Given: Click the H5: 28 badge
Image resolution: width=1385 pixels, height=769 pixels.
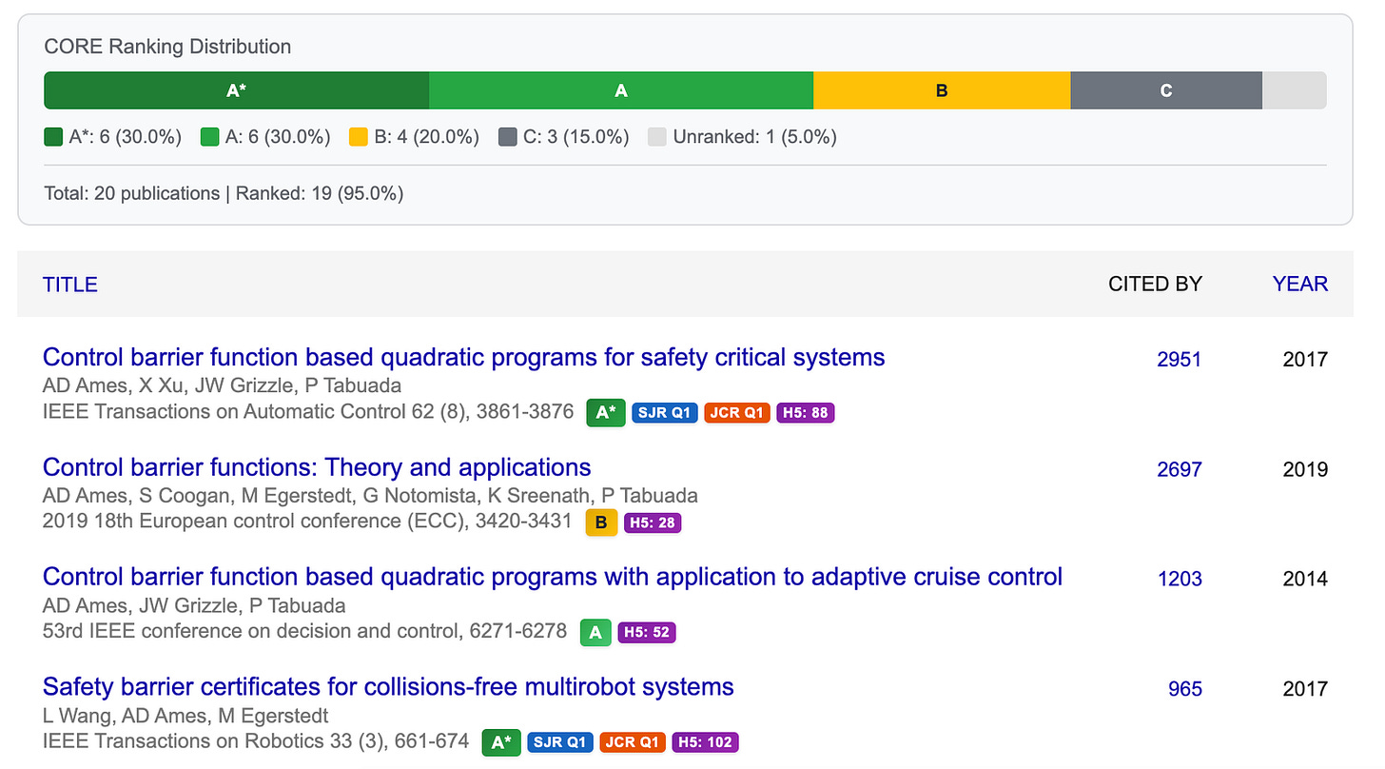Looking at the screenshot, I should pos(653,523).
